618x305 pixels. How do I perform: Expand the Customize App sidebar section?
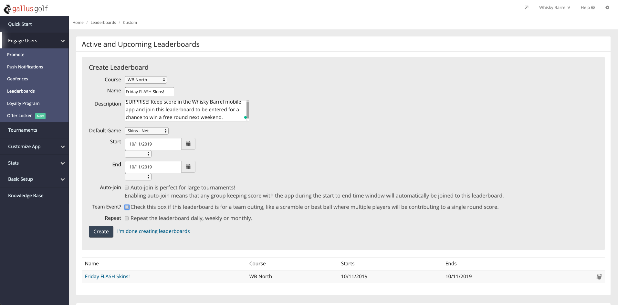34,147
